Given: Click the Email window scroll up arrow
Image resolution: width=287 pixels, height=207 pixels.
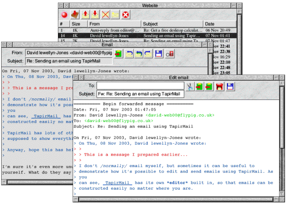Looking at the screenshot, I should 211,51.
